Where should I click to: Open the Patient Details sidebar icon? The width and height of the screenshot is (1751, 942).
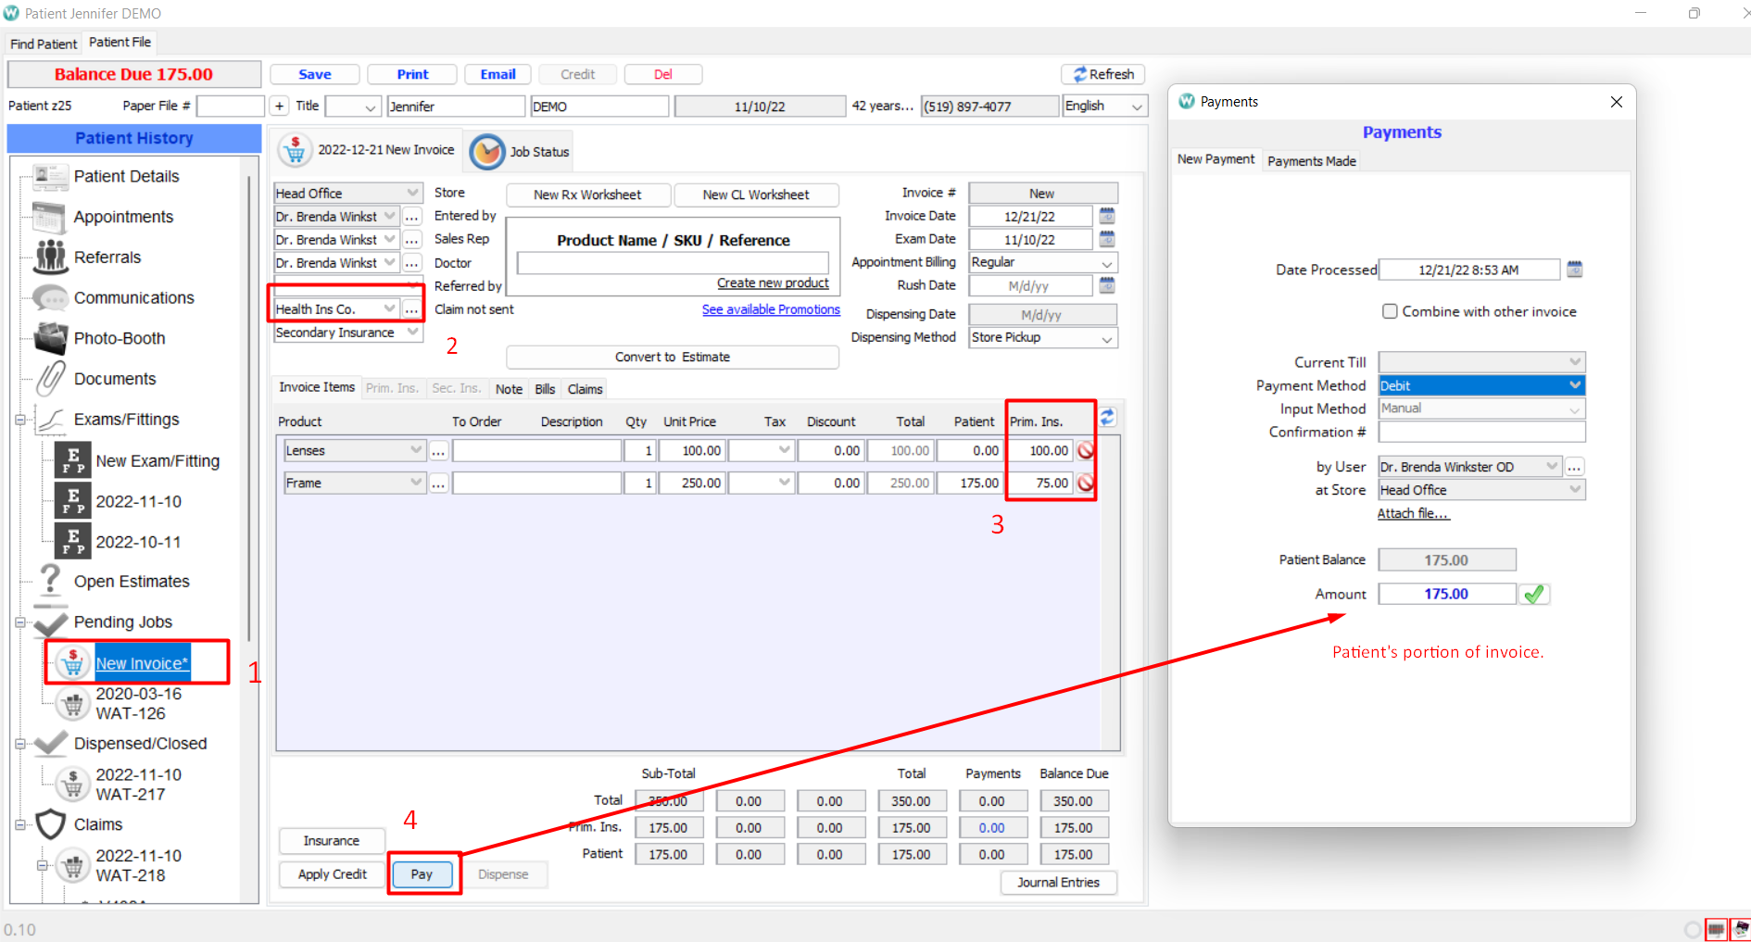(x=49, y=176)
